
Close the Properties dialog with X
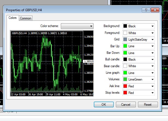tap(155, 10)
